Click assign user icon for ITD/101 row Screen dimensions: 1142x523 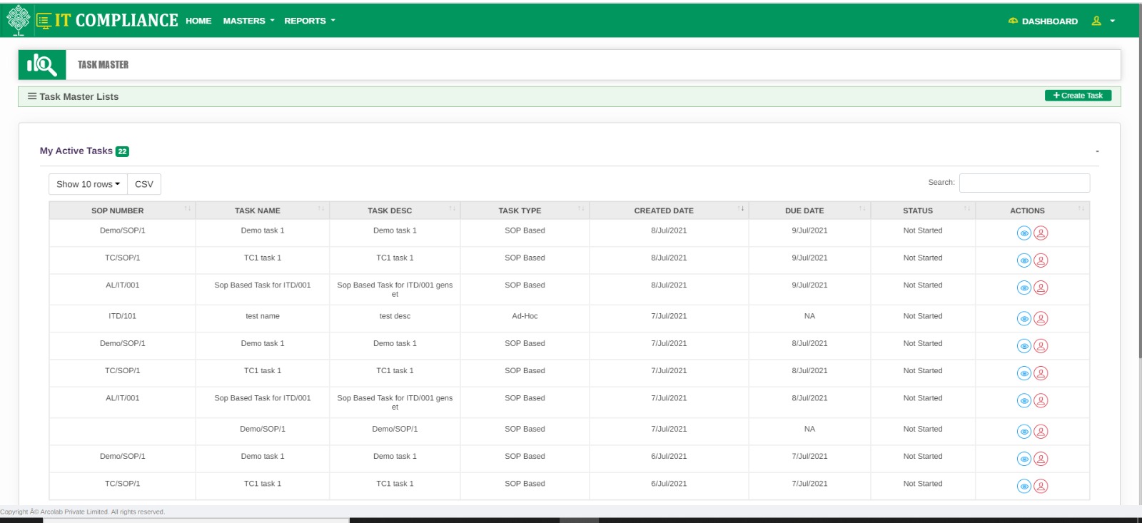[x=1041, y=319]
